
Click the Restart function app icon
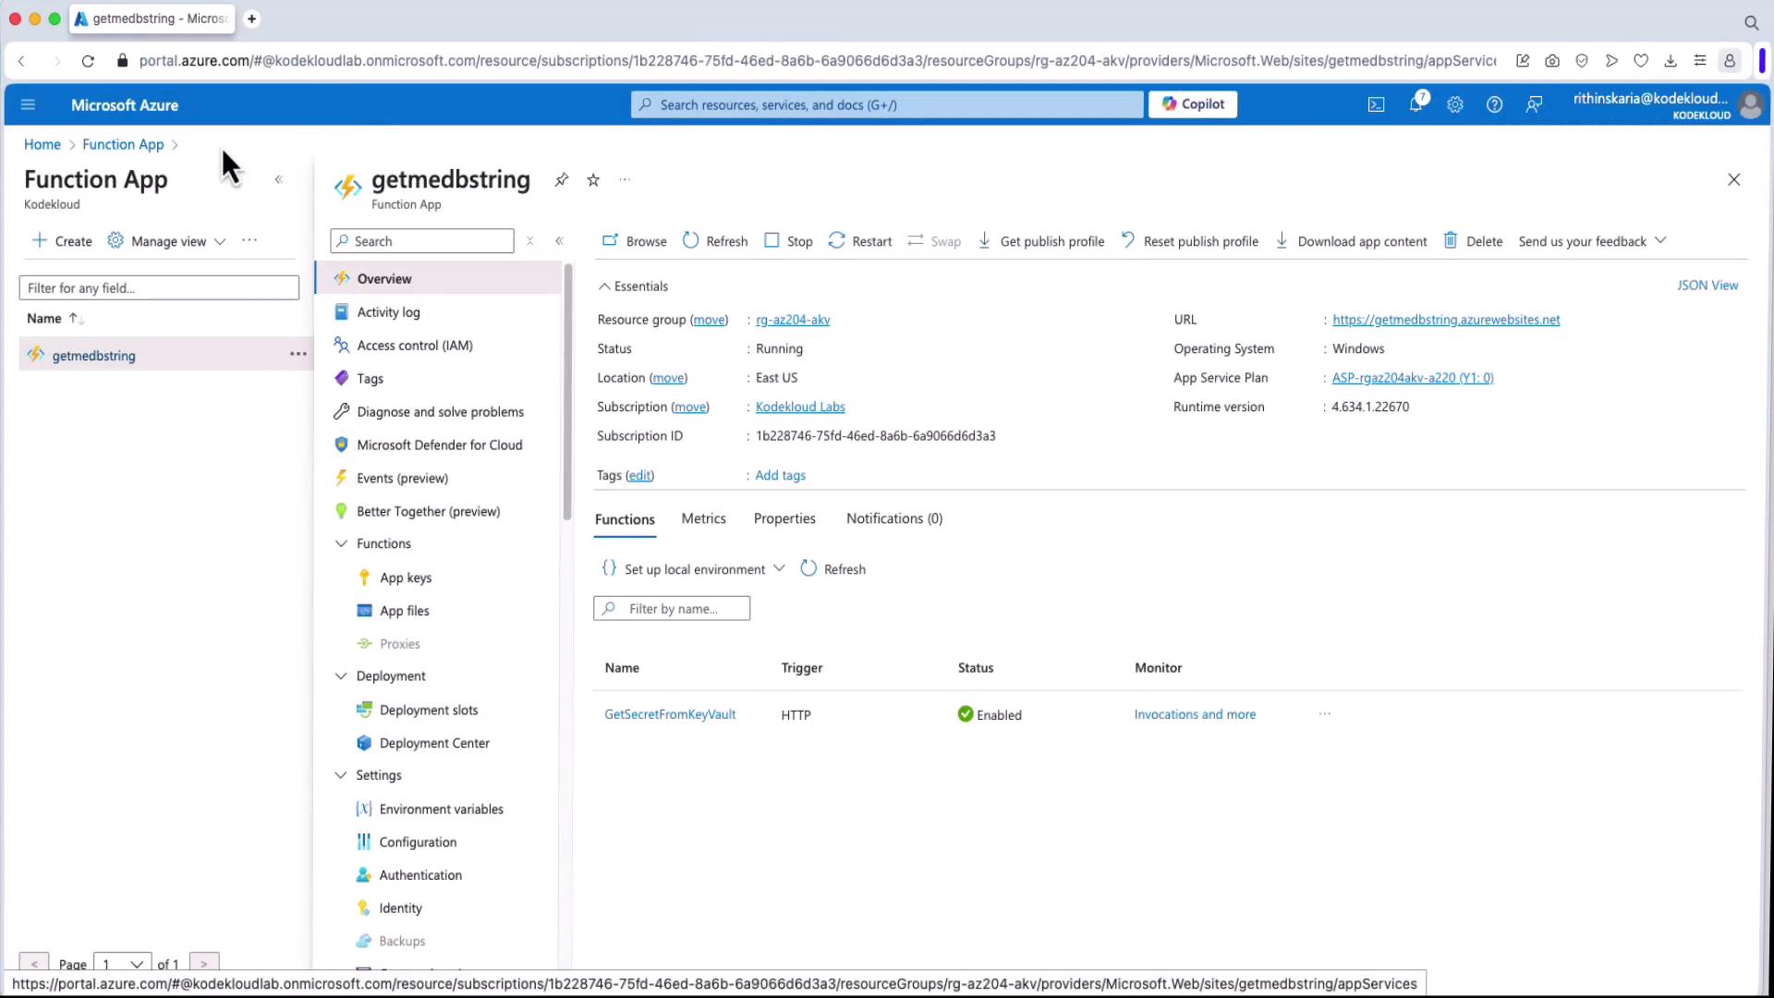(836, 240)
